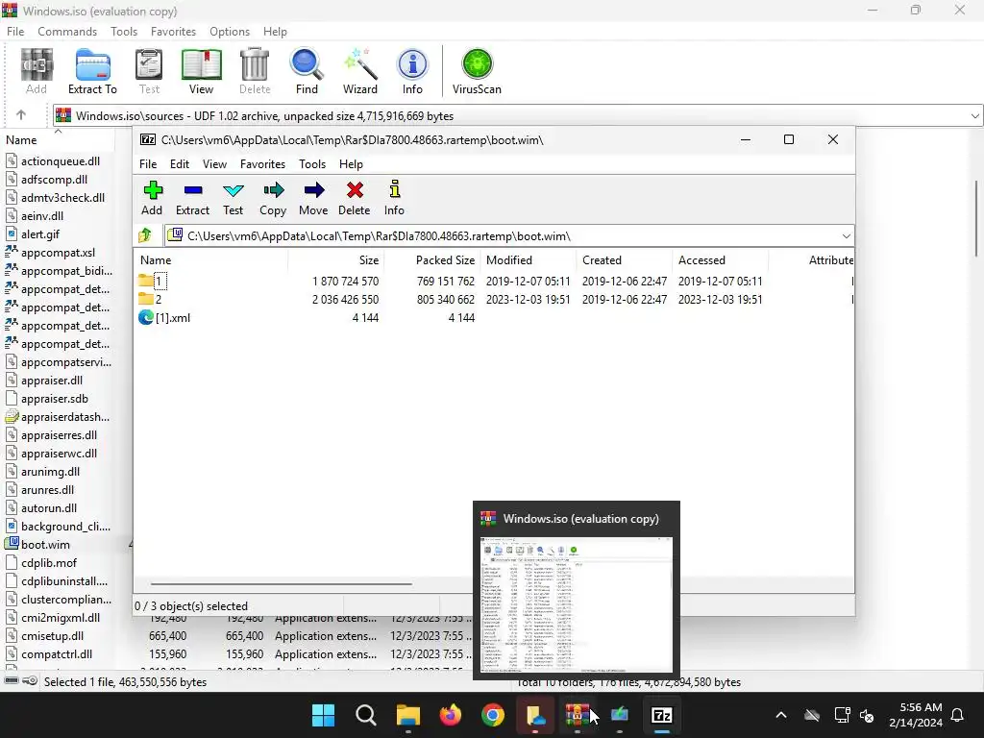Go up one level in WinRAR

[x=21, y=115]
